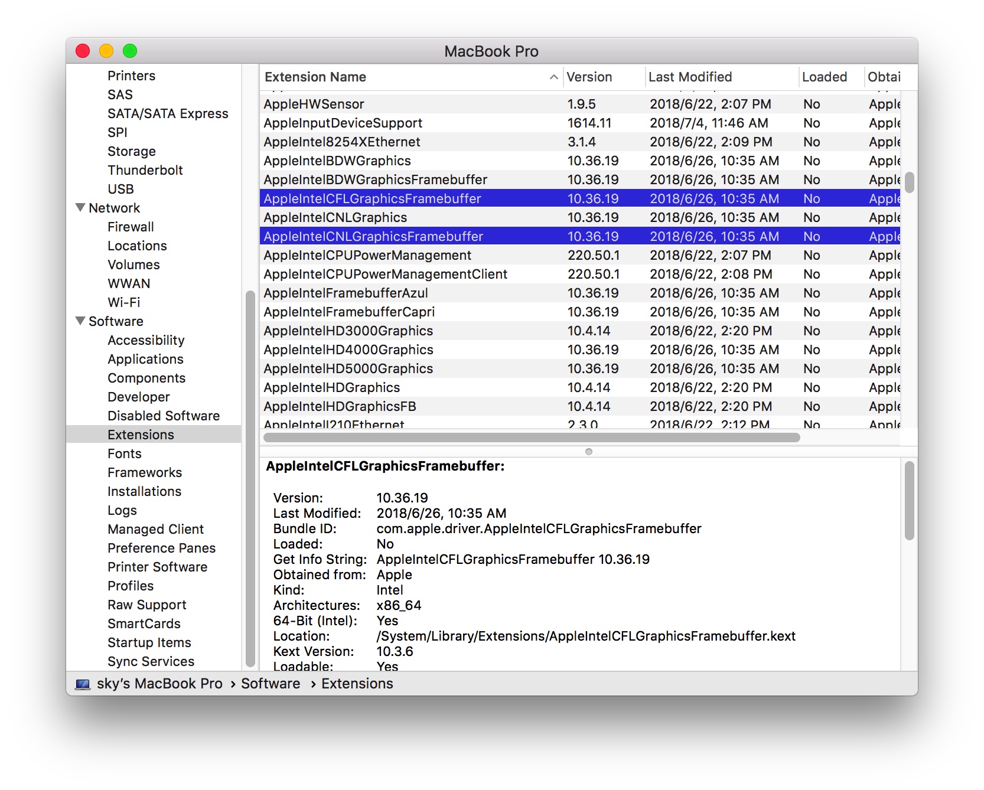Select Accessibility under Software

click(x=146, y=340)
